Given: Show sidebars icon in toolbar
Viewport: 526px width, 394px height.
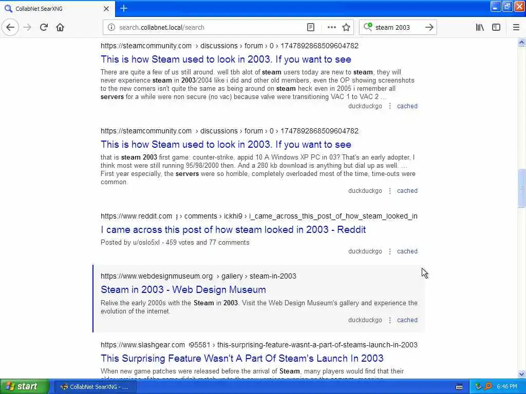Looking at the screenshot, I should pyautogui.click(x=496, y=28).
